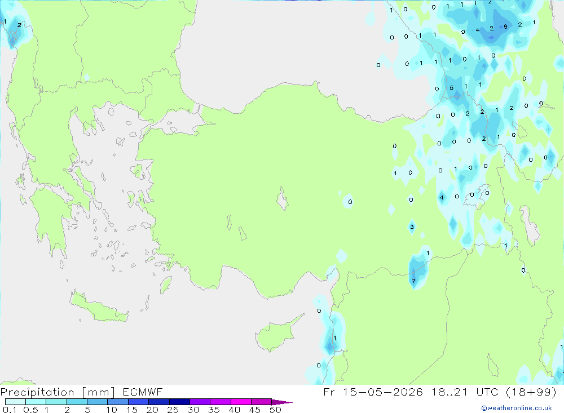Click the lightest 0.1–0.5 mm legend swatch

click(x=15, y=402)
